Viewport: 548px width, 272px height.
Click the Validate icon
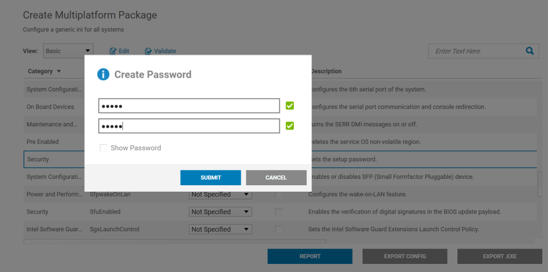coord(149,51)
